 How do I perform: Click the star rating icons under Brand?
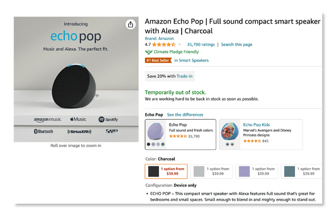(164, 45)
